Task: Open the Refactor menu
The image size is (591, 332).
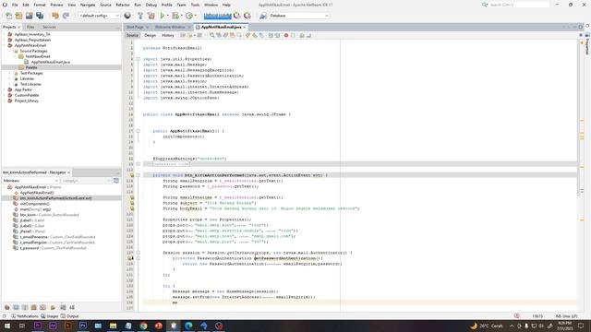Action: pos(123,5)
